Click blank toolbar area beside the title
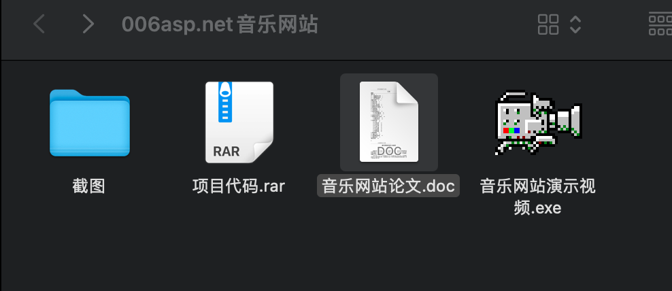This screenshot has width=672, height=291. tap(429, 24)
